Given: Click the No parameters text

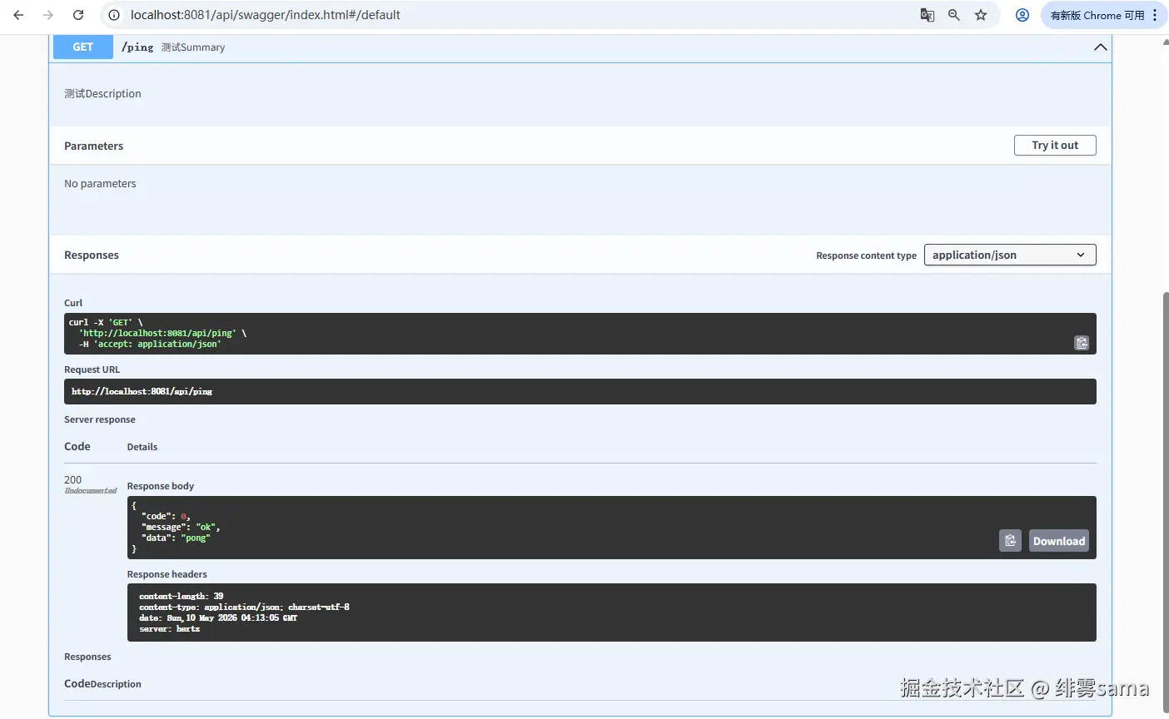Looking at the screenshot, I should point(100,184).
